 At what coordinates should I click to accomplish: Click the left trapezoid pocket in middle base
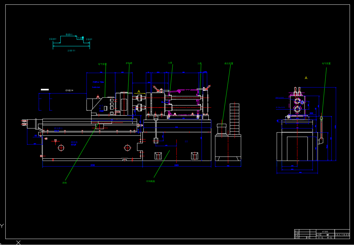(x=158, y=156)
